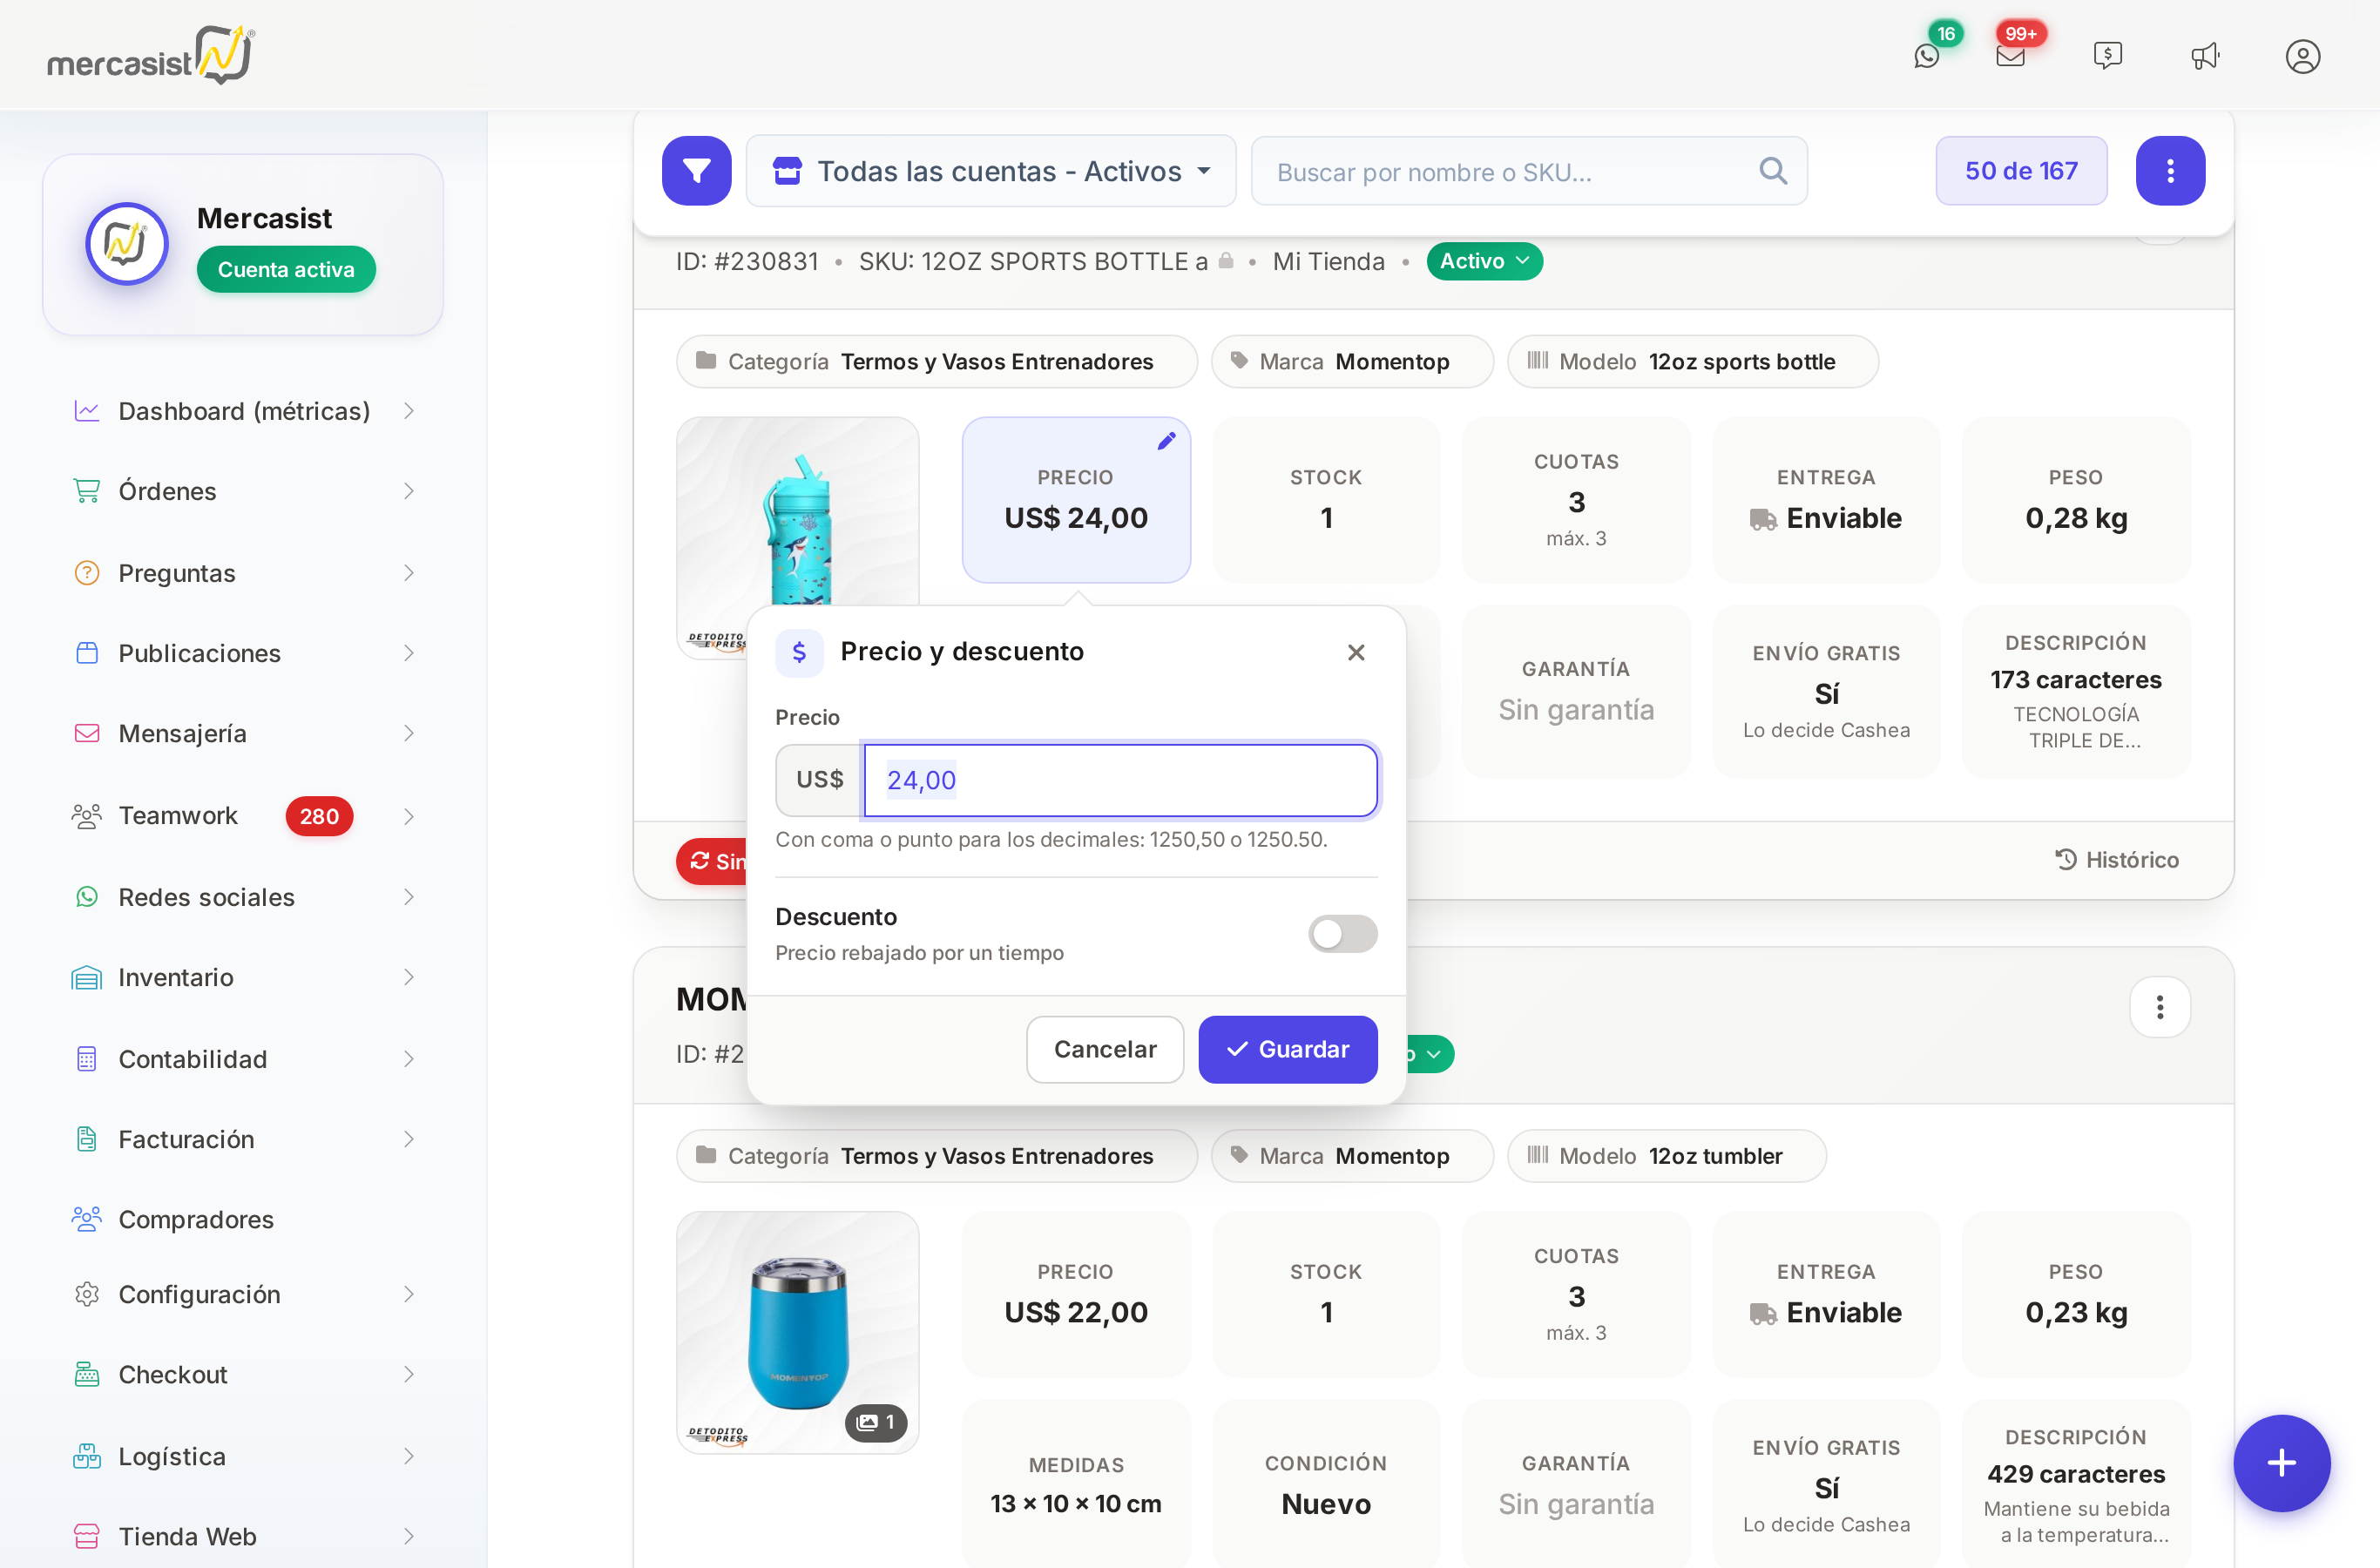This screenshot has height=1568, width=2380.
Task: Open the user profile icon
Action: 2302,56
